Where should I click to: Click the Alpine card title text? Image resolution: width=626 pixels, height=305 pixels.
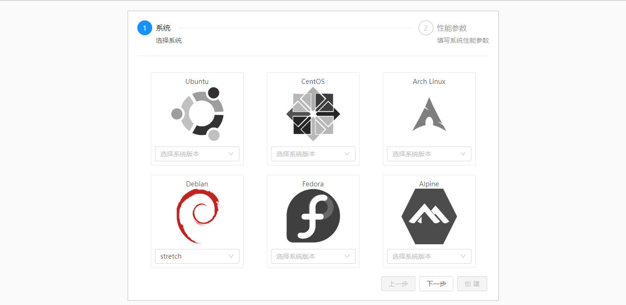click(x=429, y=184)
